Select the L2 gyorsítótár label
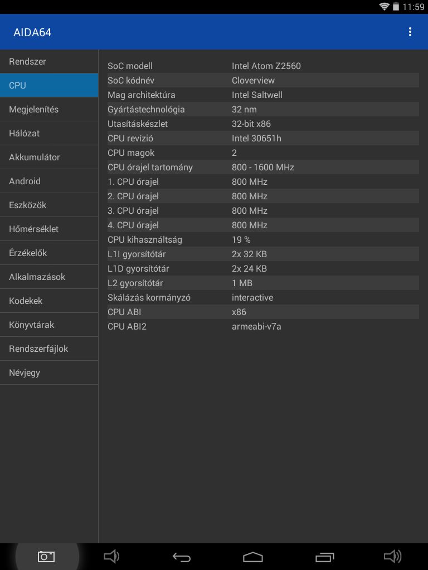The height and width of the screenshot is (570, 428). [x=135, y=283]
